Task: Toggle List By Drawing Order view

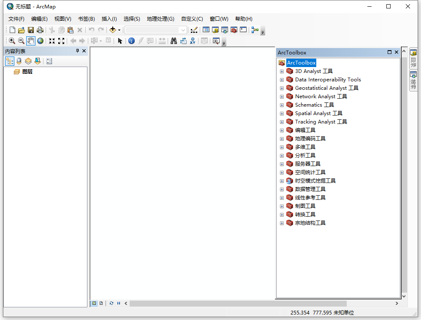Action: coord(10,62)
